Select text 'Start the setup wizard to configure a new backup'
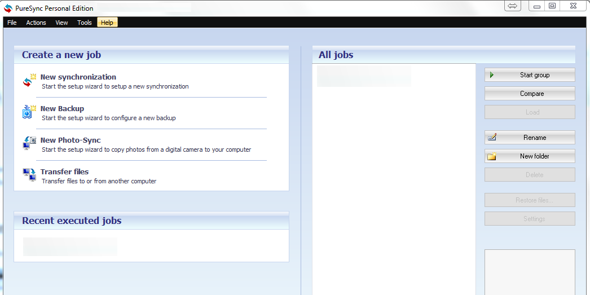This screenshot has width=590, height=295. (x=109, y=118)
